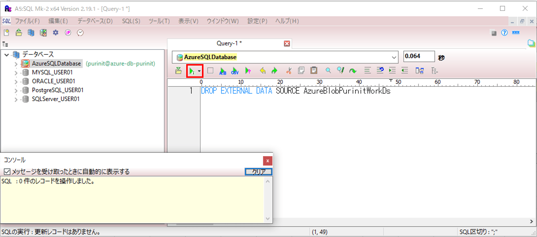537x237 pixels.
Task: Open the 表示(V) menu
Action: pyautogui.click(x=188, y=21)
